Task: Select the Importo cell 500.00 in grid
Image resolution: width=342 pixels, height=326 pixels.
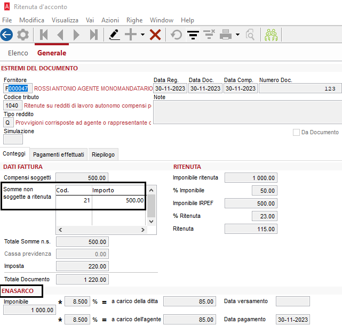Action: pyautogui.click(x=118, y=200)
